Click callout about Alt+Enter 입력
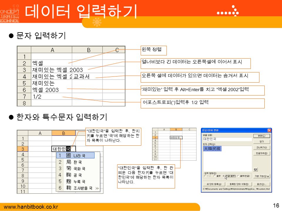This screenshot has width=282, height=211. [x=202, y=91]
